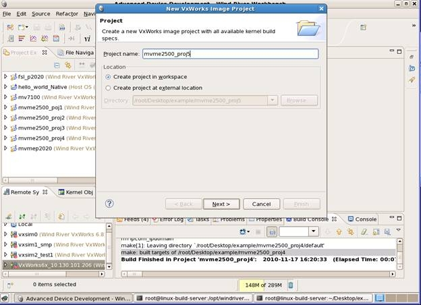The height and width of the screenshot is (305, 421).
Task: Click the workspace switcher icon in taskbar
Action: tap(380, 298)
